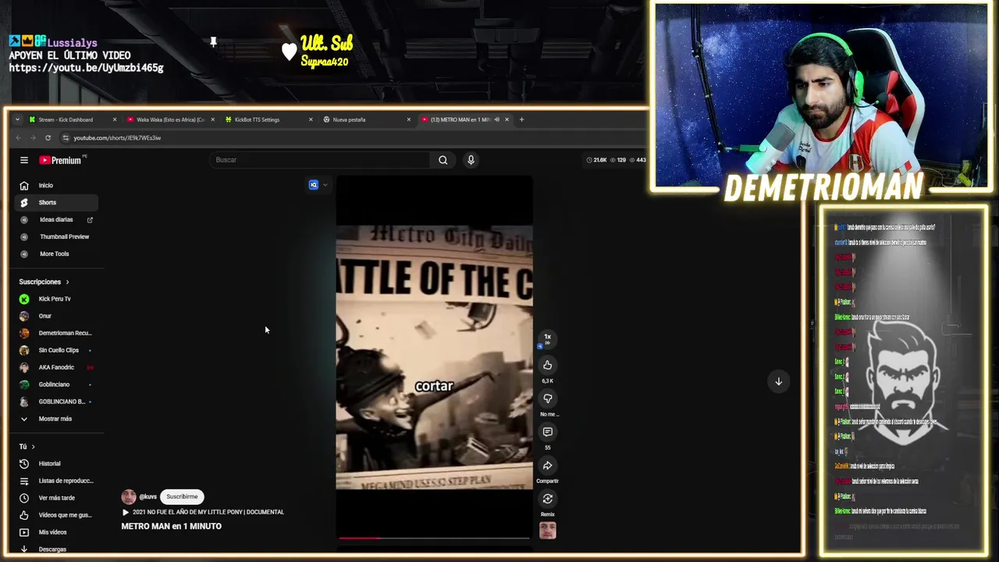Click the METRO MAN en 1 MINUTO title

pos(171,527)
